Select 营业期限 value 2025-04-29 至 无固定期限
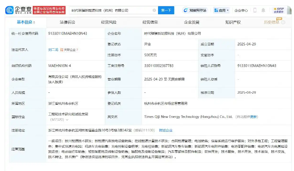Screen dimensions: 294x171 [x=164, y=79]
